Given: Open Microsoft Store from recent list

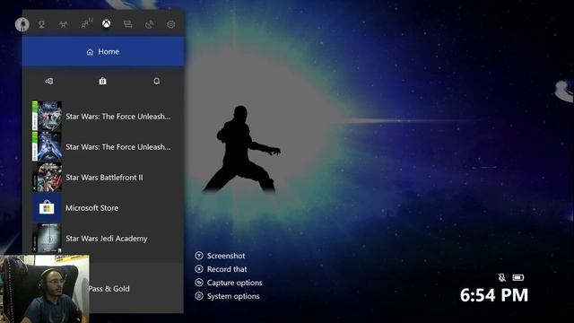Looking at the screenshot, I should [103, 207].
